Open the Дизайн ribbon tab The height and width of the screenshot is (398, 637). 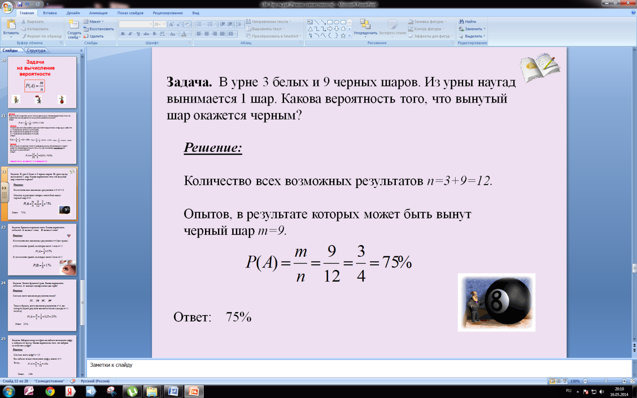click(x=73, y=13)
